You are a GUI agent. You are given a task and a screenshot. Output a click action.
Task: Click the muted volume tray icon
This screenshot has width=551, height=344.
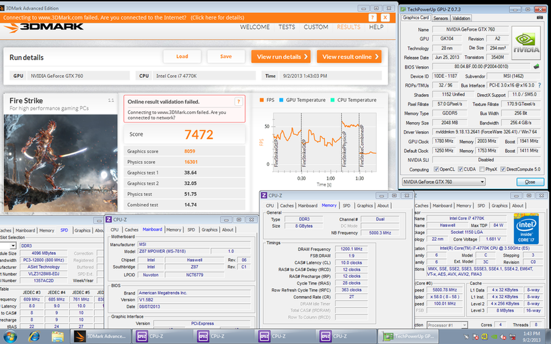click(x=503, y=337)
